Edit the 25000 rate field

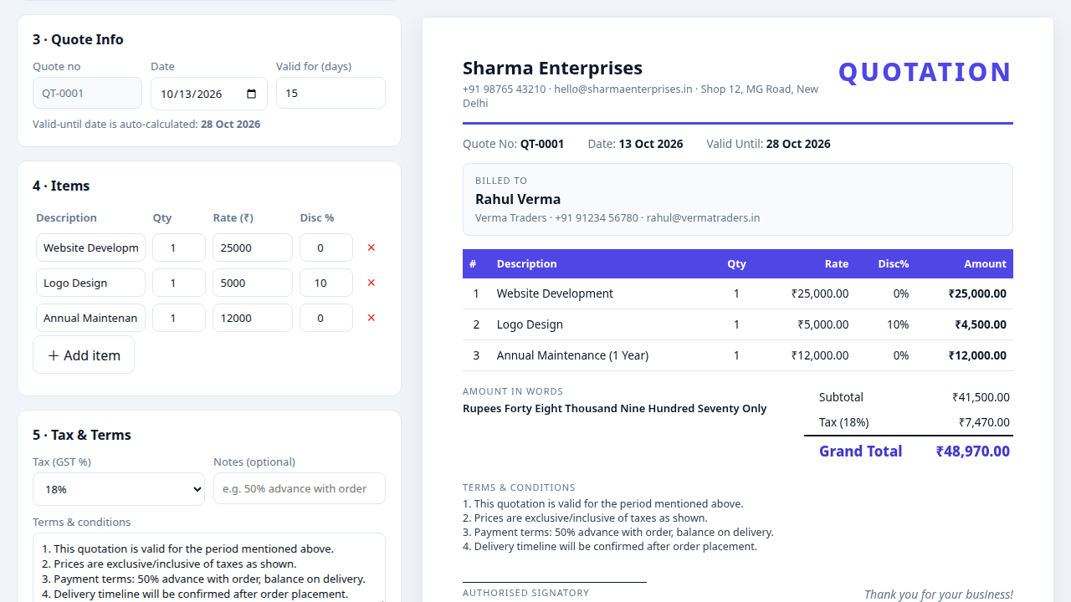tap(253, 247)
